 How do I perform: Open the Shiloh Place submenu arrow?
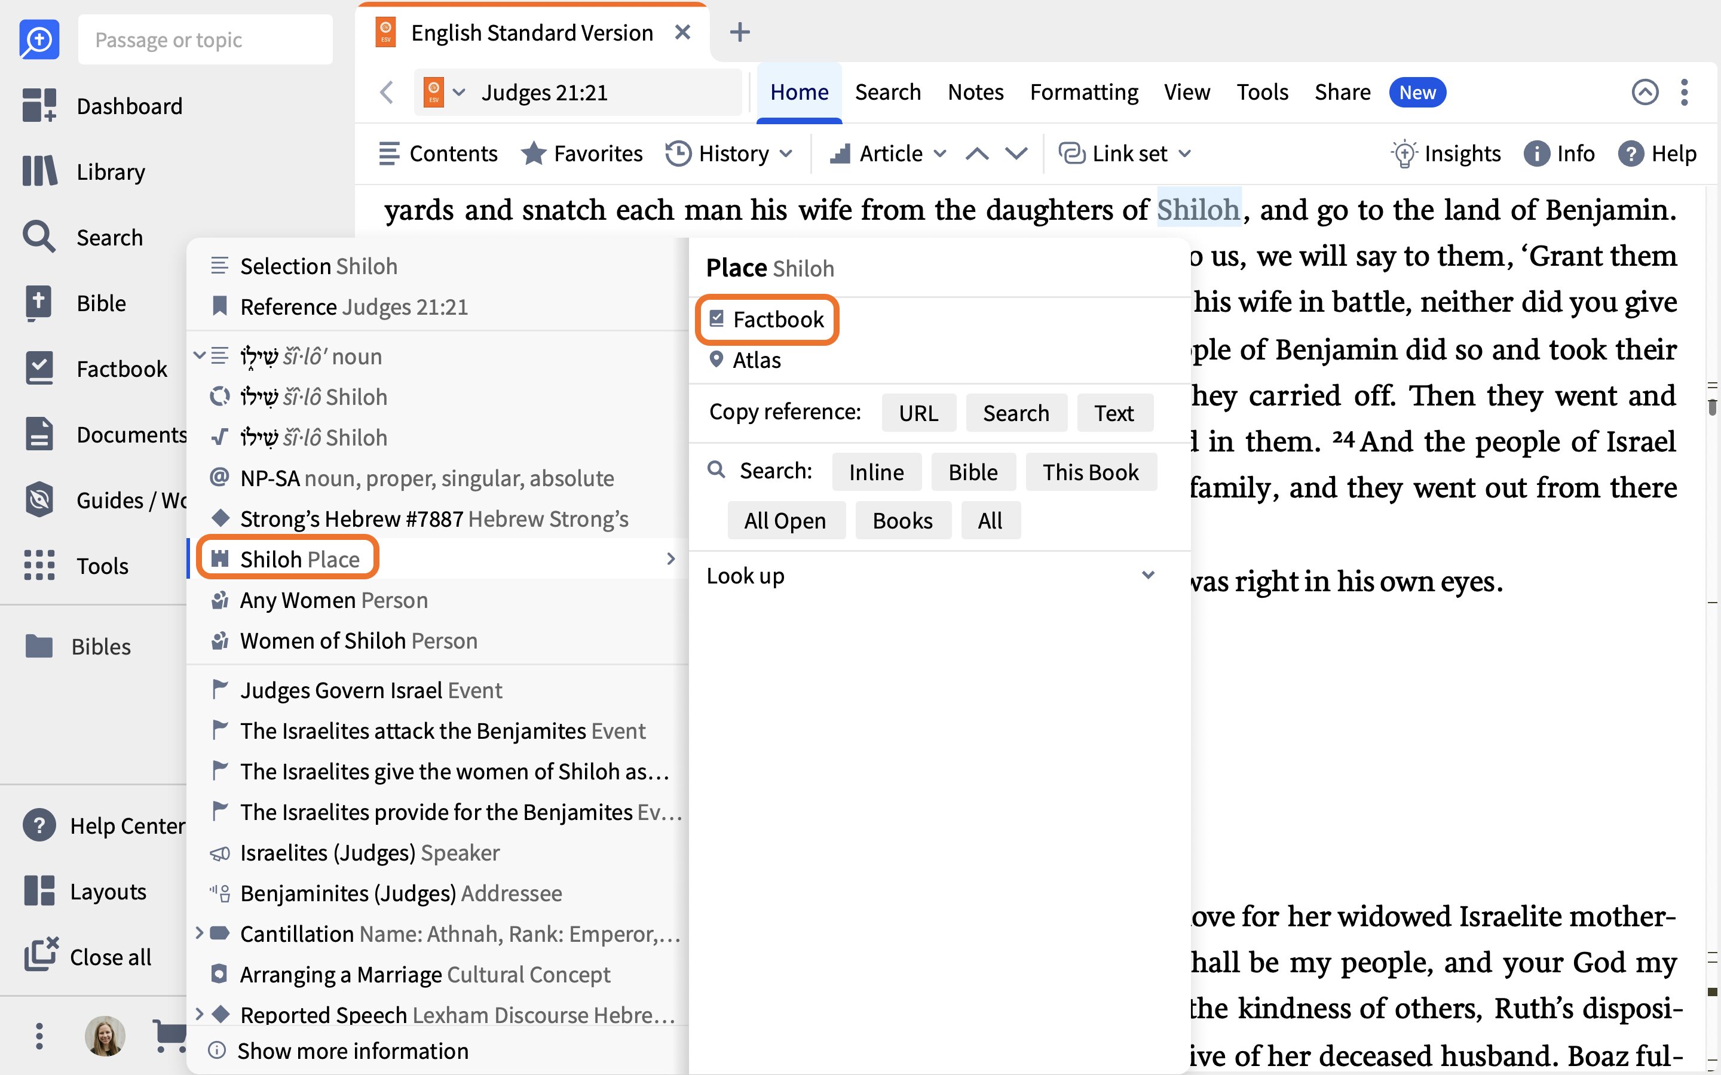[670, 559]
